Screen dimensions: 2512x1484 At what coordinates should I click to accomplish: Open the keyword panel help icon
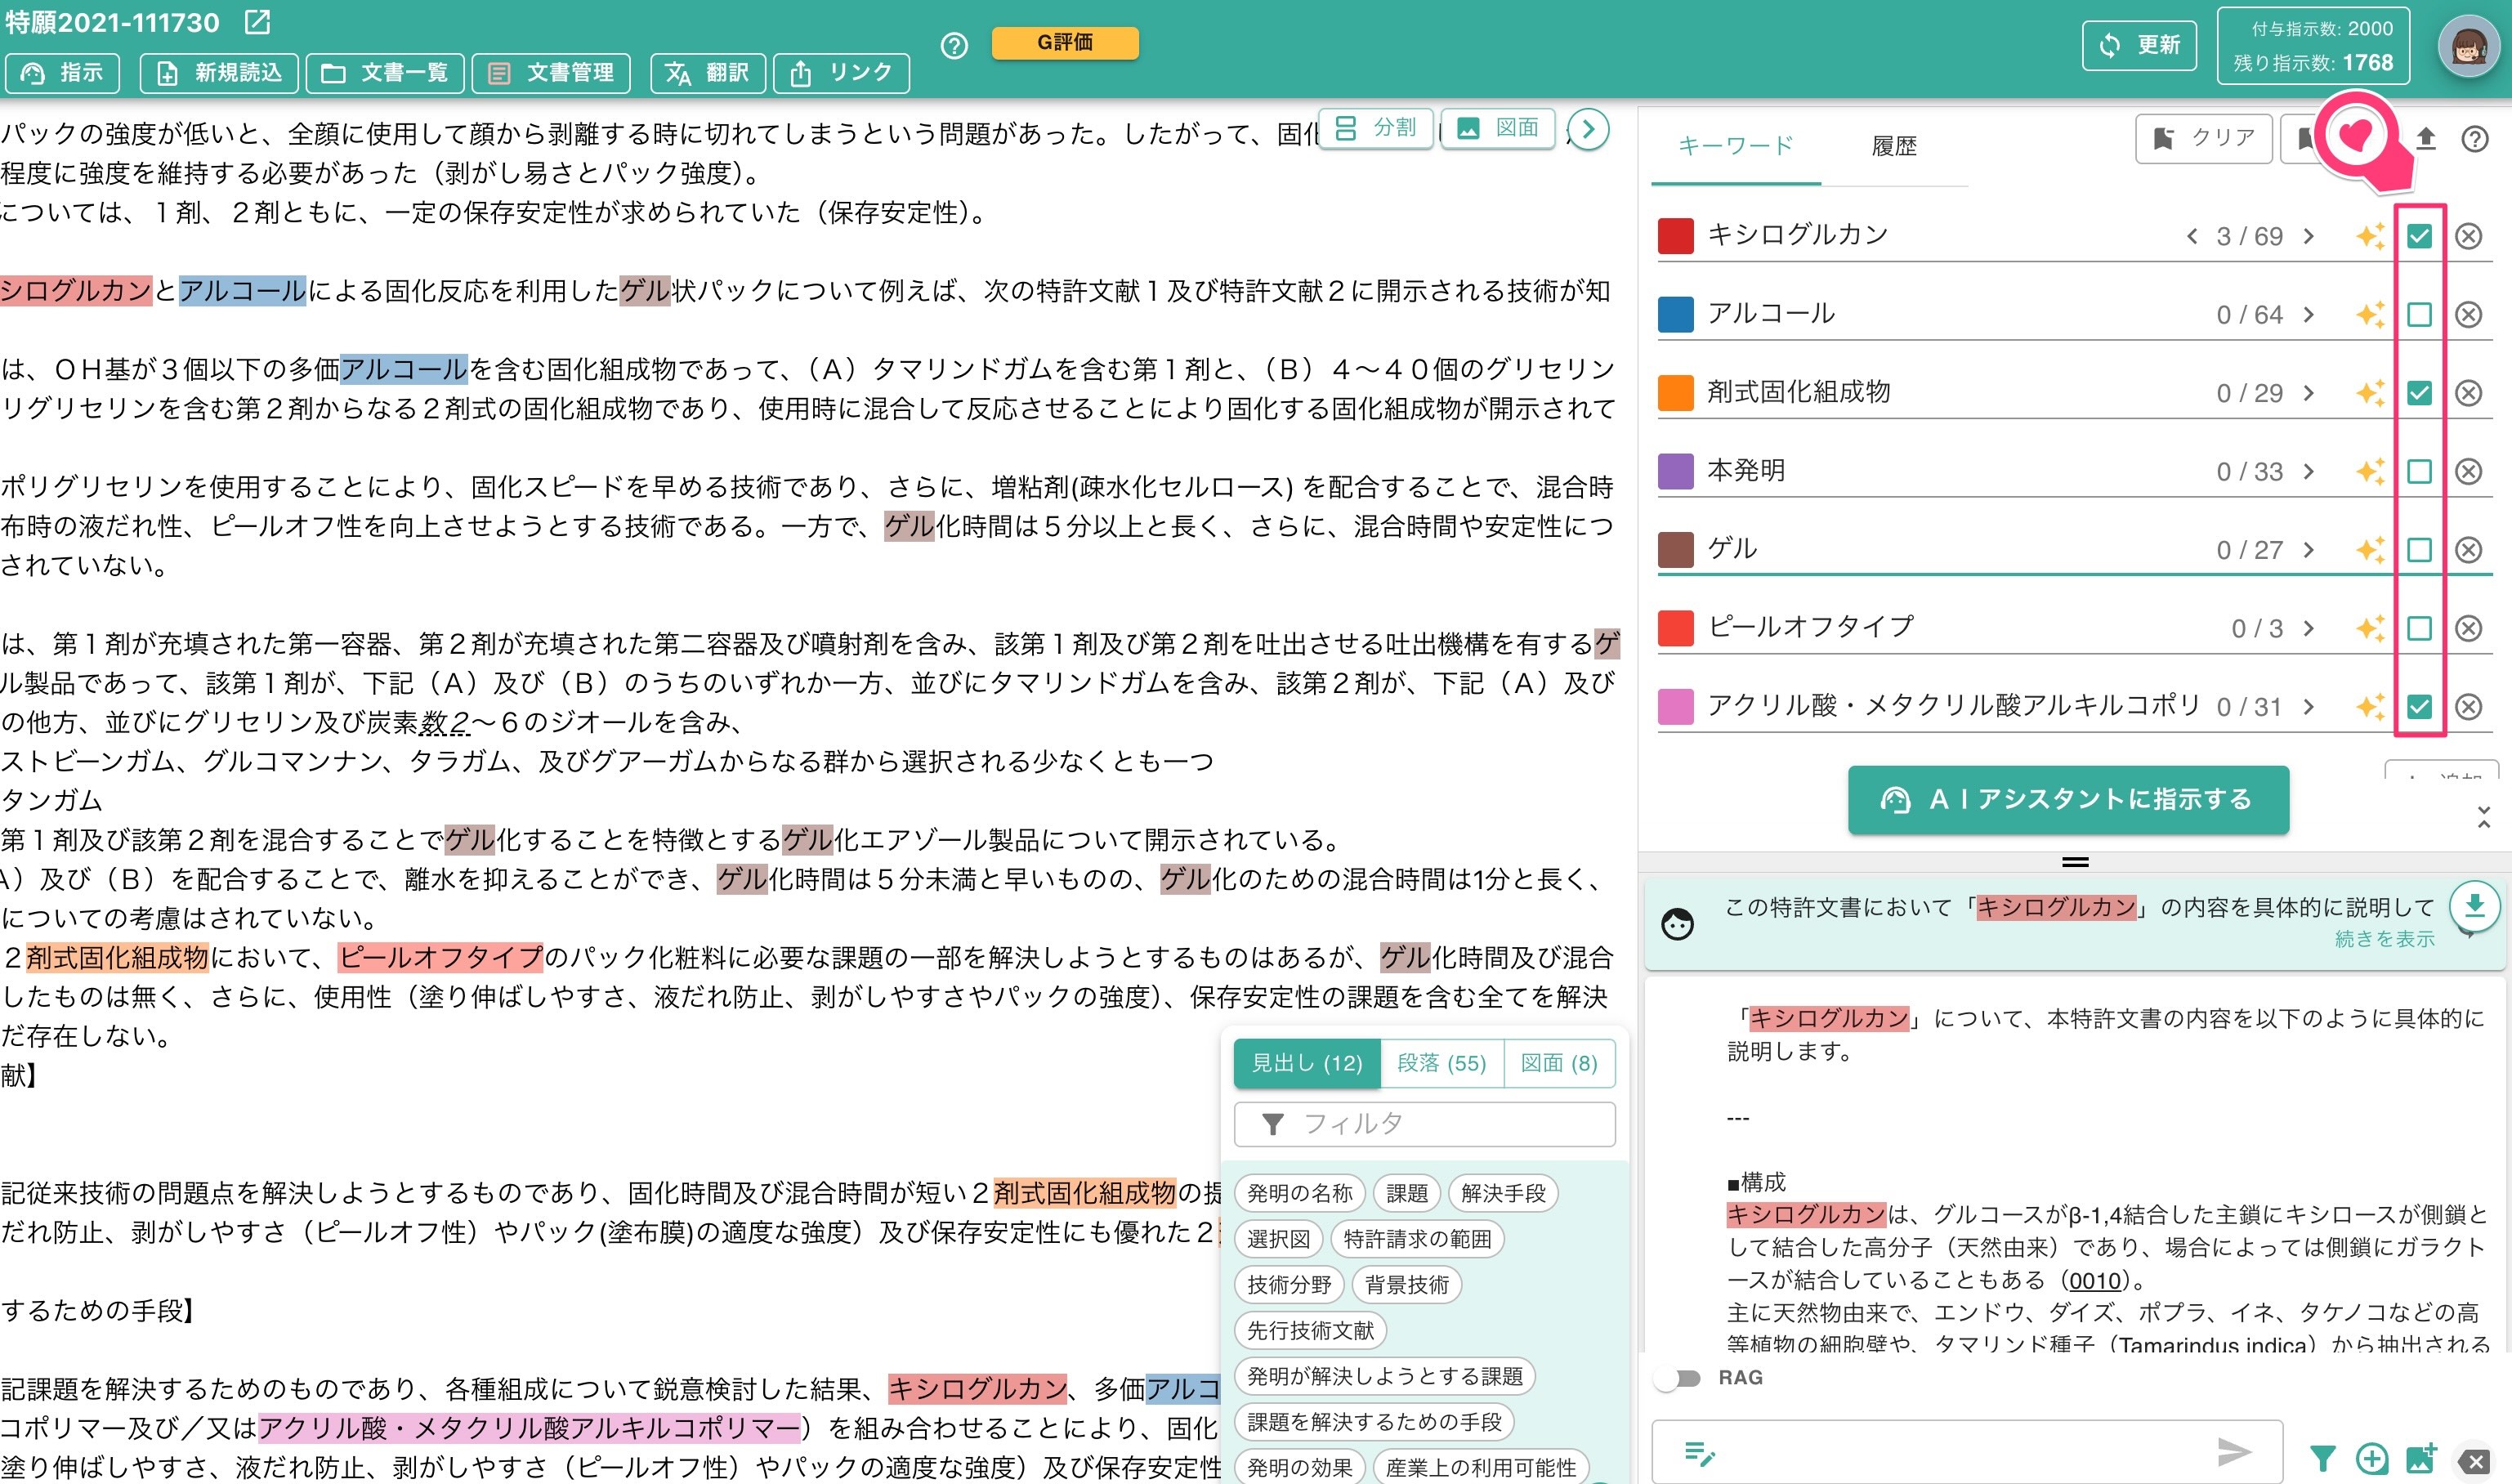2474,139
